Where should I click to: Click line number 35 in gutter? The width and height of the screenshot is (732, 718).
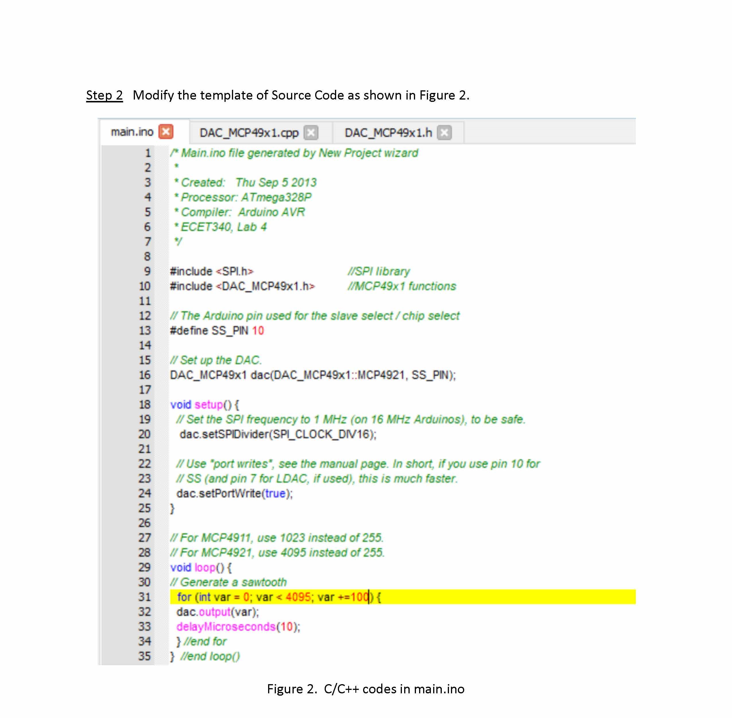coord(144,656)
